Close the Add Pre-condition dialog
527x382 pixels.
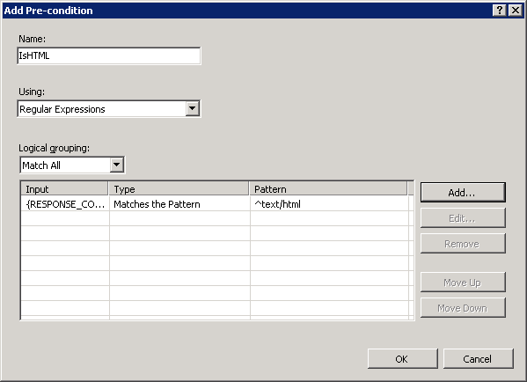click(x=516, y=11)
